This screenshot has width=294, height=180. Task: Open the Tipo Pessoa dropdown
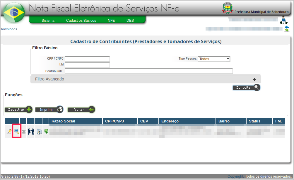214,59
